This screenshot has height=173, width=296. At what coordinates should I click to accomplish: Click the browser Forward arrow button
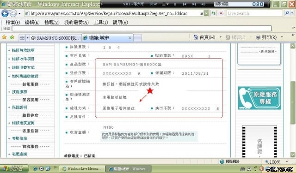13,13
